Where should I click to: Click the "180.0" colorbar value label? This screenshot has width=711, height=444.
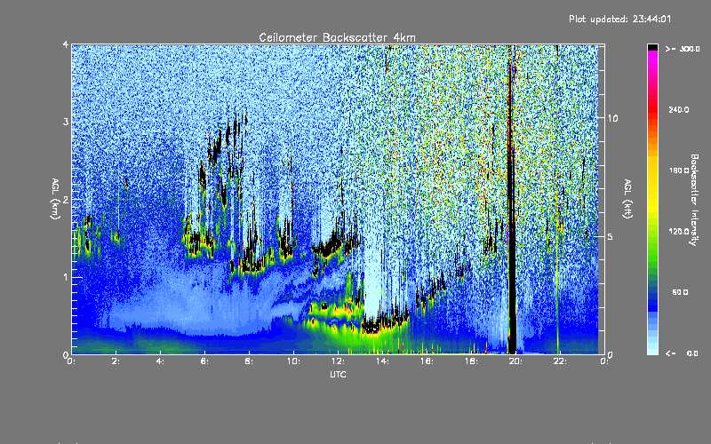pos(679,170)
